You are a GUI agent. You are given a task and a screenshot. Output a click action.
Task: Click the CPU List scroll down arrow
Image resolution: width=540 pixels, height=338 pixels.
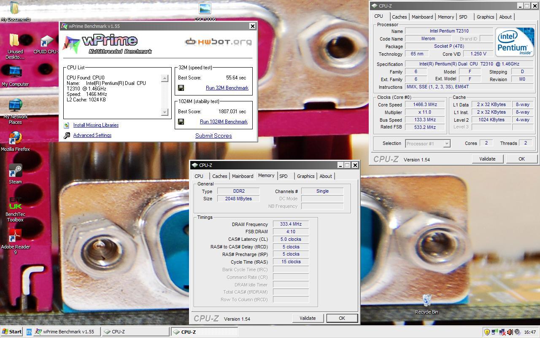pyautogui.click(x=165, y=112)
